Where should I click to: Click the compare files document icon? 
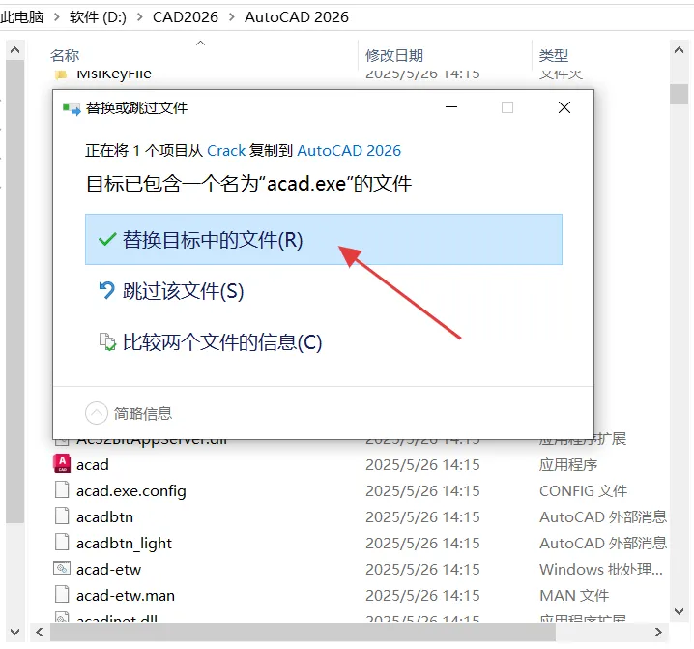(x=107, y=342)
